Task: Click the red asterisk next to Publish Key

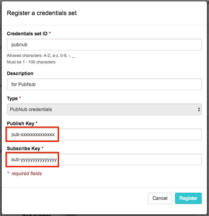Action: click(36, 123)
